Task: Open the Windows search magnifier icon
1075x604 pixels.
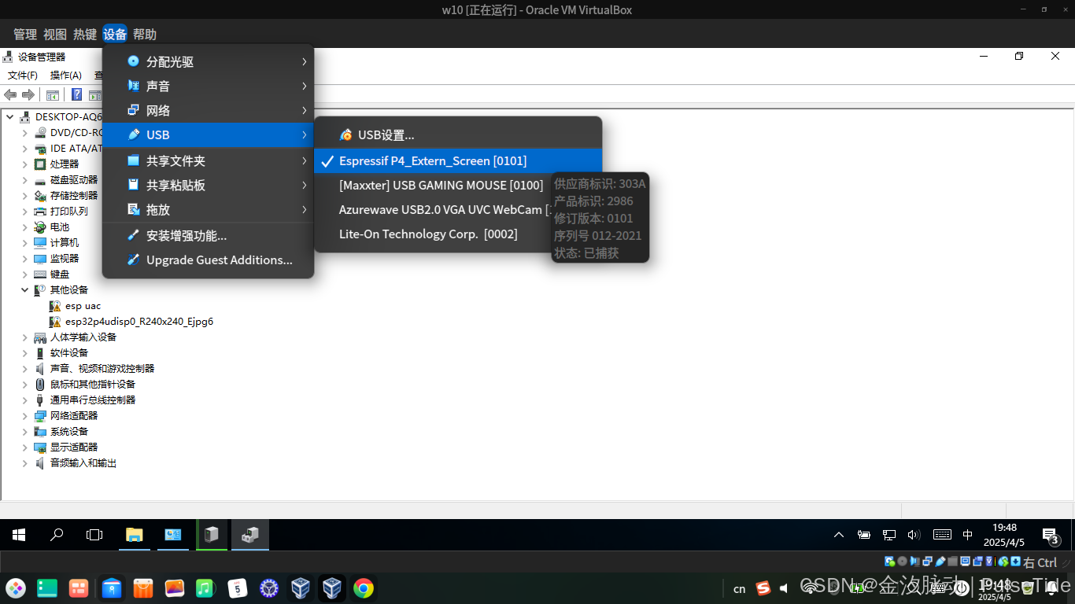Action: click(x=57, y=535)
